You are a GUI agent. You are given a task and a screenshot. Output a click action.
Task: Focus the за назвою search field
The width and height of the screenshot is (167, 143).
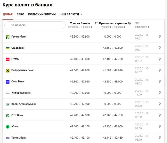35,25
